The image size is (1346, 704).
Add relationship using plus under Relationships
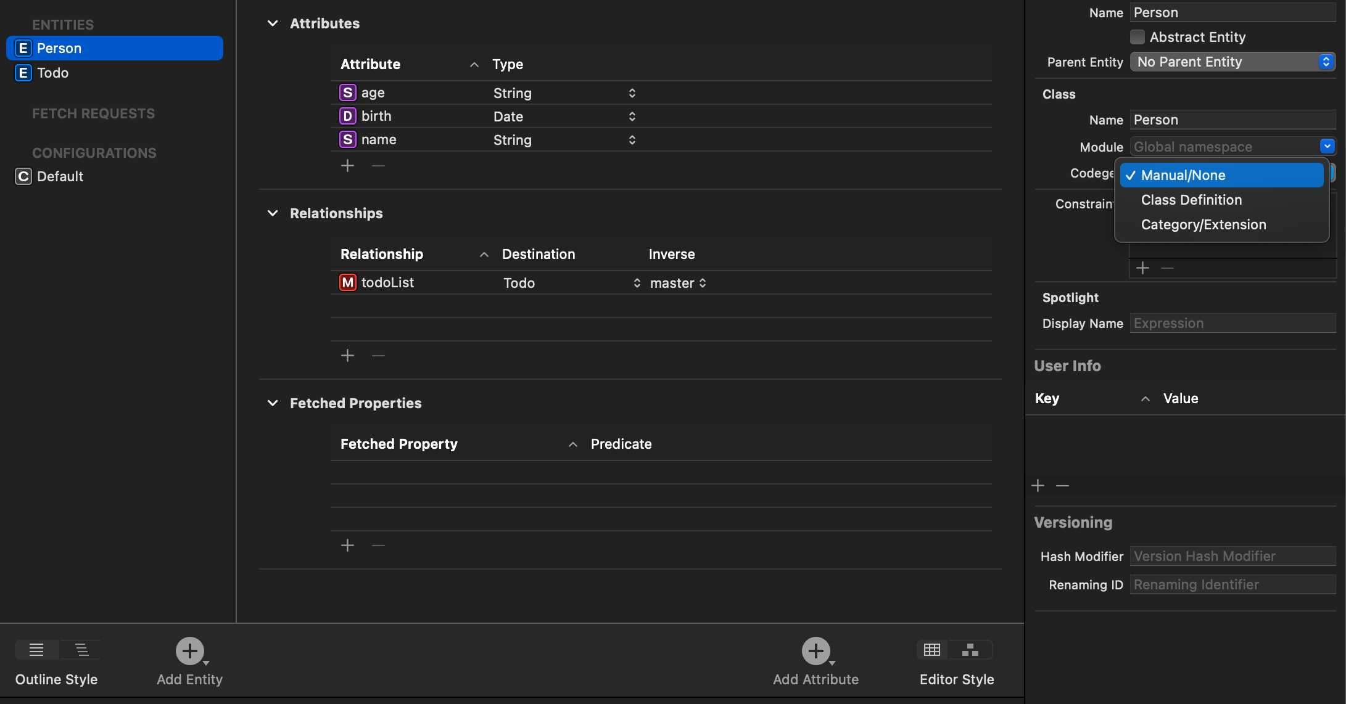coord(347,356)
